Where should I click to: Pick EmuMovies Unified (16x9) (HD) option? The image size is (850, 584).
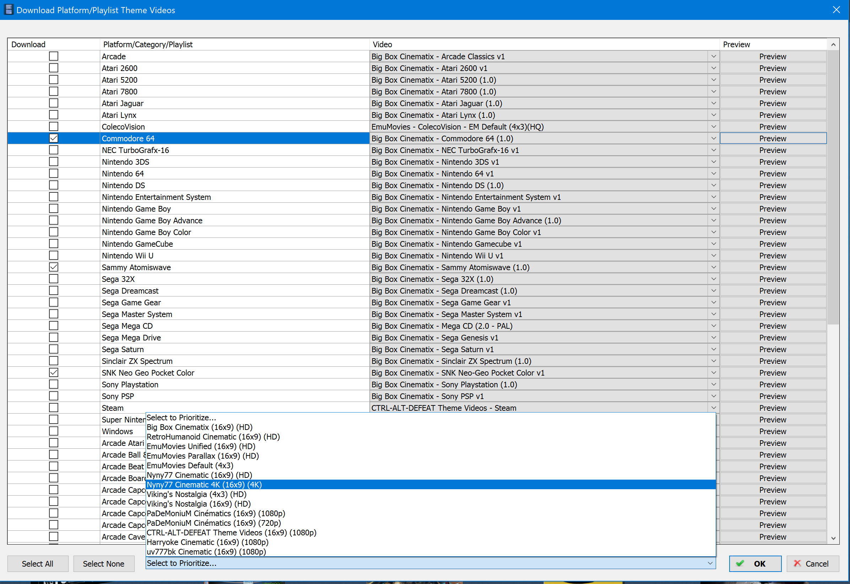coord(431,446)
